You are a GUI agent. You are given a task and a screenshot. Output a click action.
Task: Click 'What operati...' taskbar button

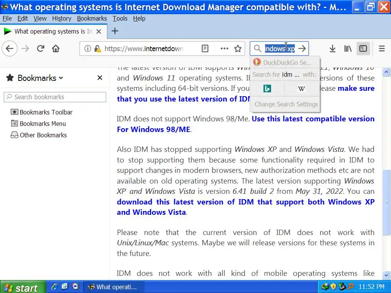[x=113, y=287]
